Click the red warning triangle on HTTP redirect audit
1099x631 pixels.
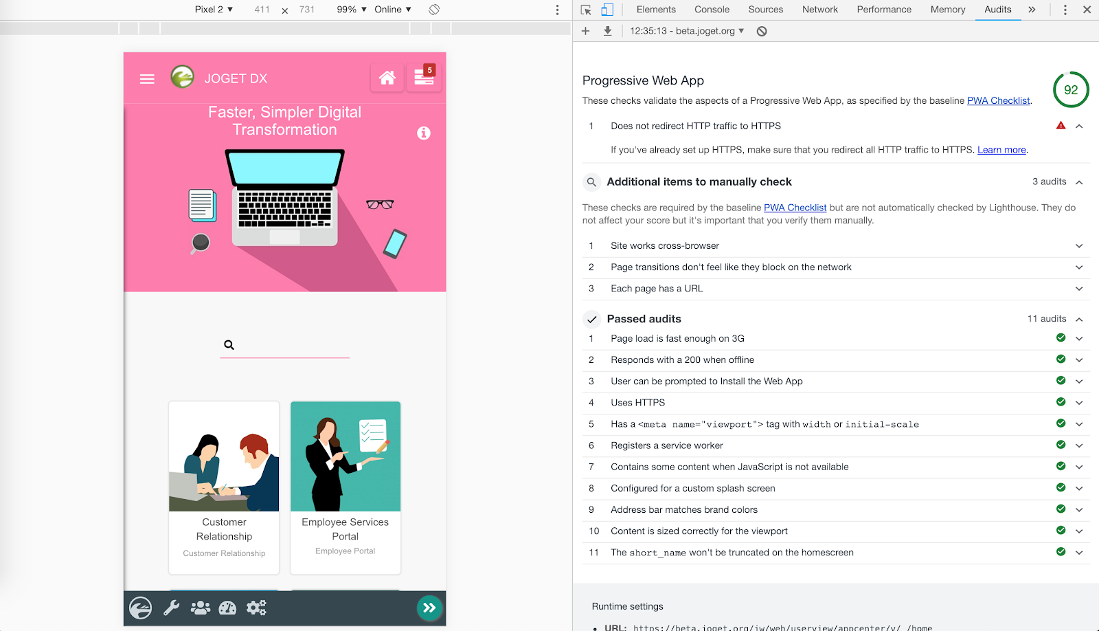(x=1061, y=126)
